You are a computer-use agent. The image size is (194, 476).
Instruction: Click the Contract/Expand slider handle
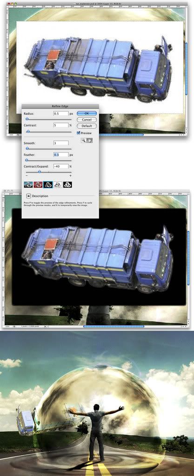coord(40,172)
